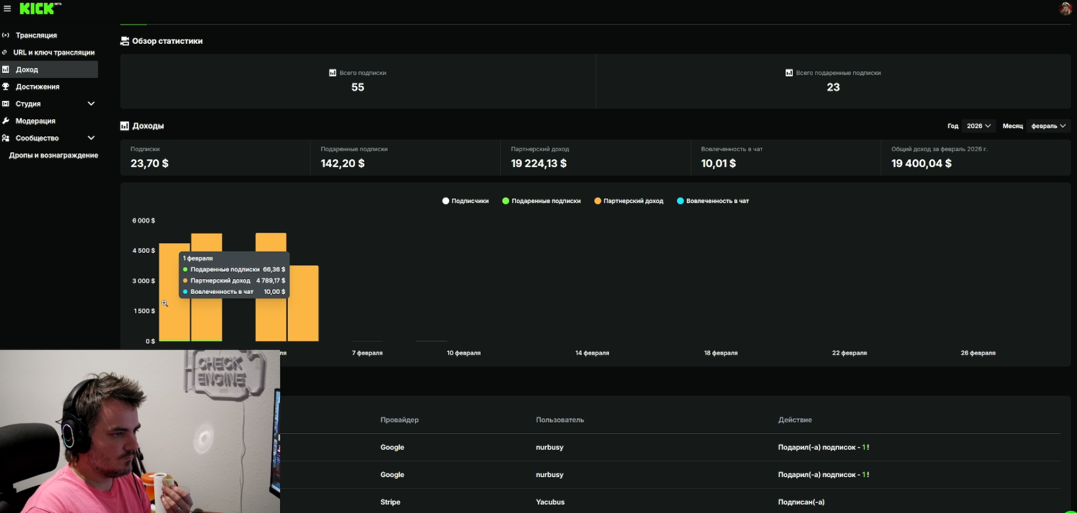This screenshot has height=513, width=1077.
Task: Click the link icon beside URL и ключ трансляции
Action: pyautogui.click(x=4, y=52)
